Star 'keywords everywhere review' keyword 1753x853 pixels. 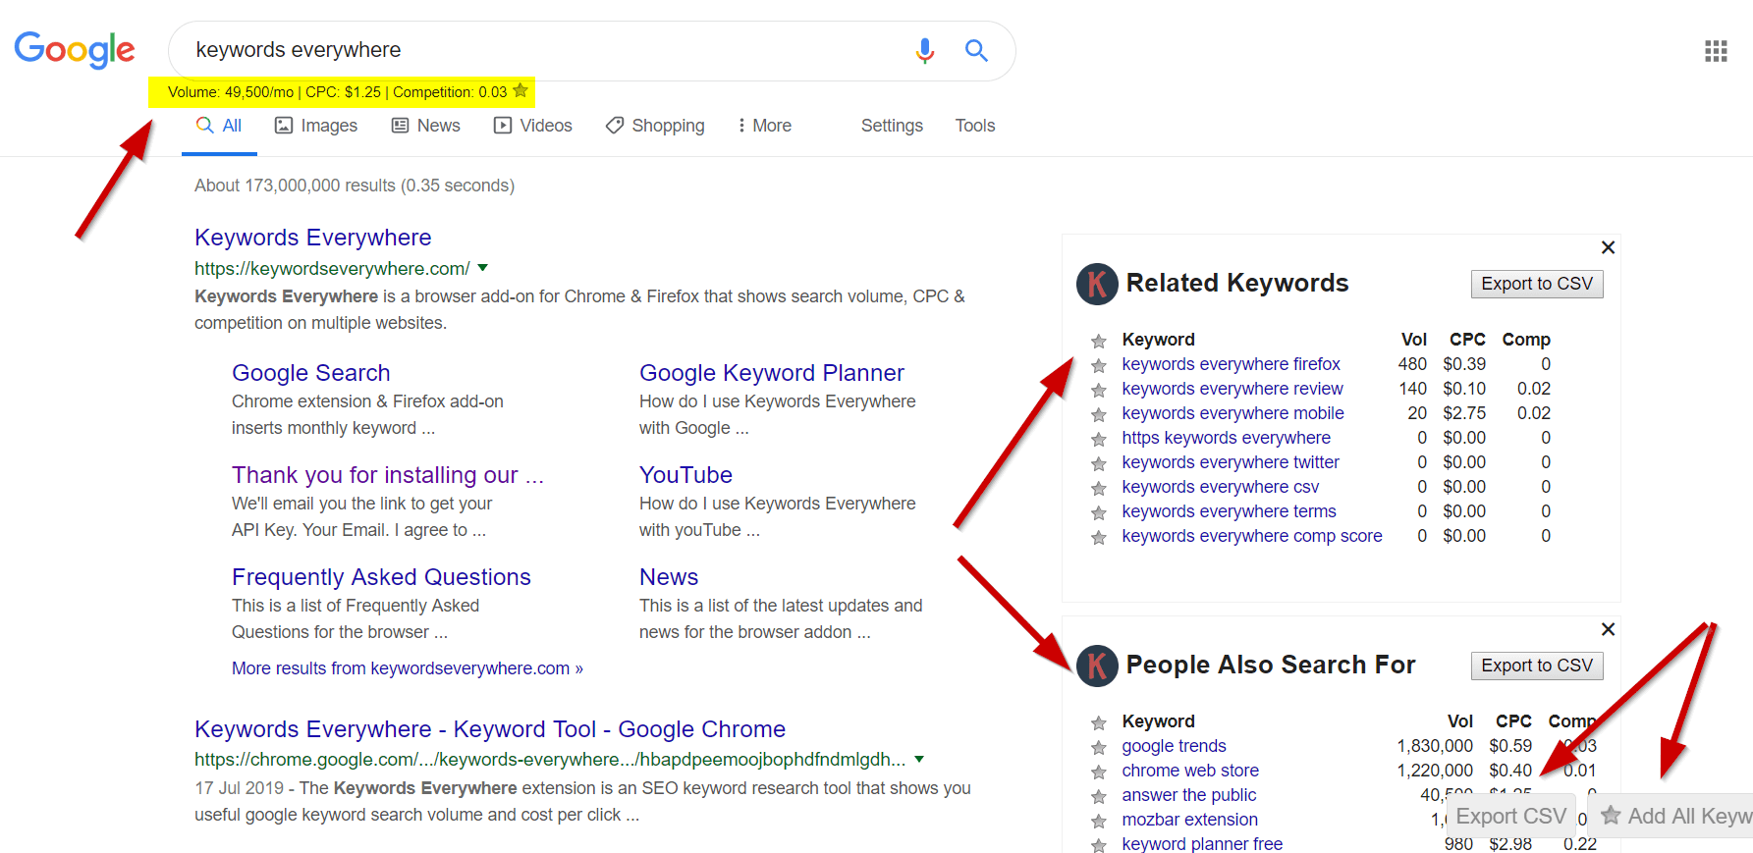pos(1099,390)
